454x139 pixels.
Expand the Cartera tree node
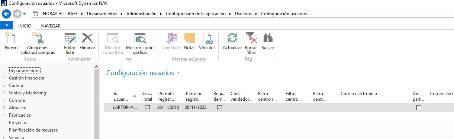4,85
